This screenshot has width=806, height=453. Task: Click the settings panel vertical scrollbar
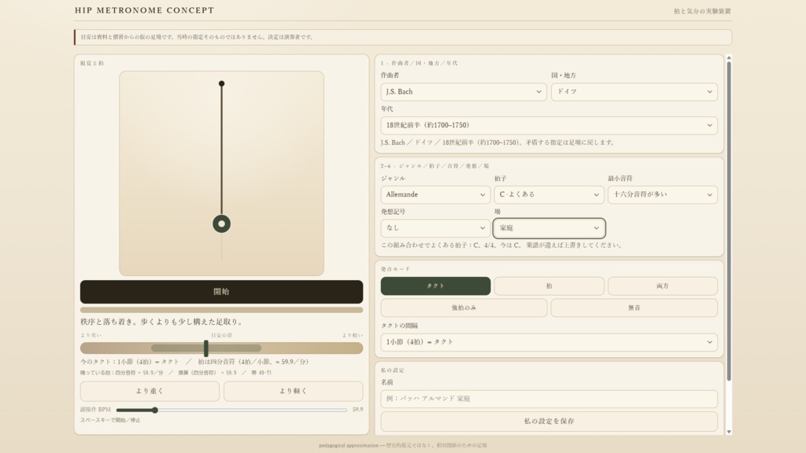pyautogui.click(x=728, y=221)
